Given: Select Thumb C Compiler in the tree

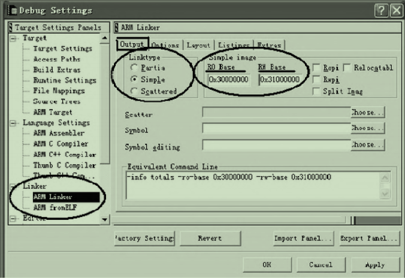Looking at the screenshot, I should click(x=65, y=165).
